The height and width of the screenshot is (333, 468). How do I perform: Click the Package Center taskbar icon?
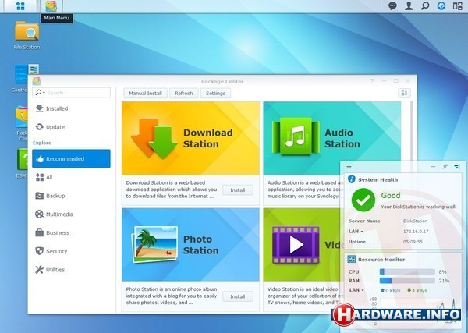pos(51,6)
